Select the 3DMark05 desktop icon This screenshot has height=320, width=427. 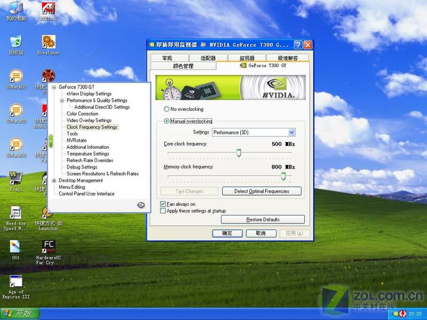[x=16, y=113]
